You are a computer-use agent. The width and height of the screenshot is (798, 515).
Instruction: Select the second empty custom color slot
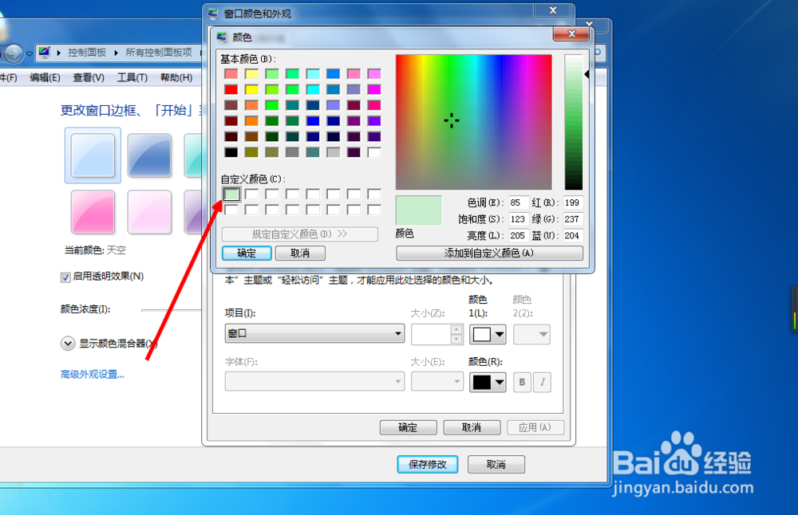252,195
